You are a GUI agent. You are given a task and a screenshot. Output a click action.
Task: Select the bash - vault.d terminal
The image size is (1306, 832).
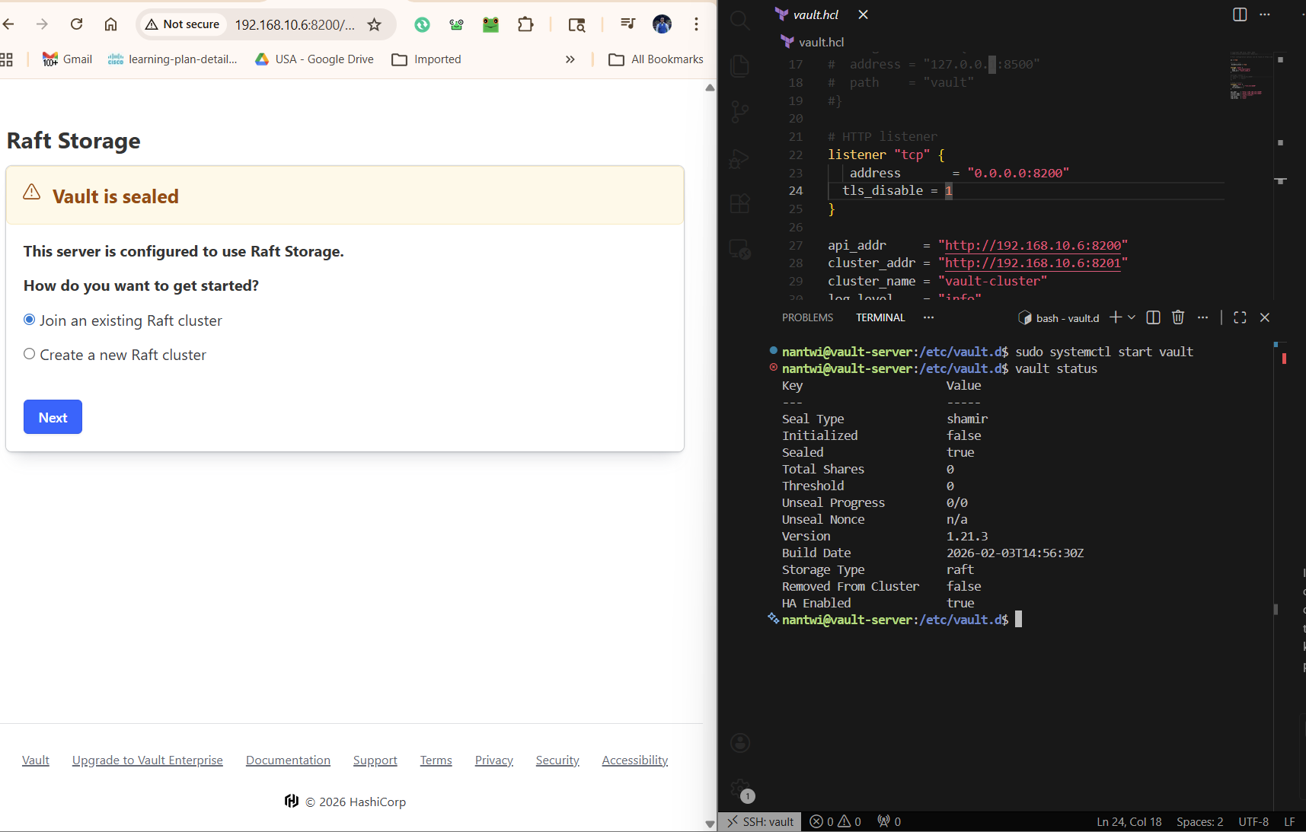(x=1059, y=318)
